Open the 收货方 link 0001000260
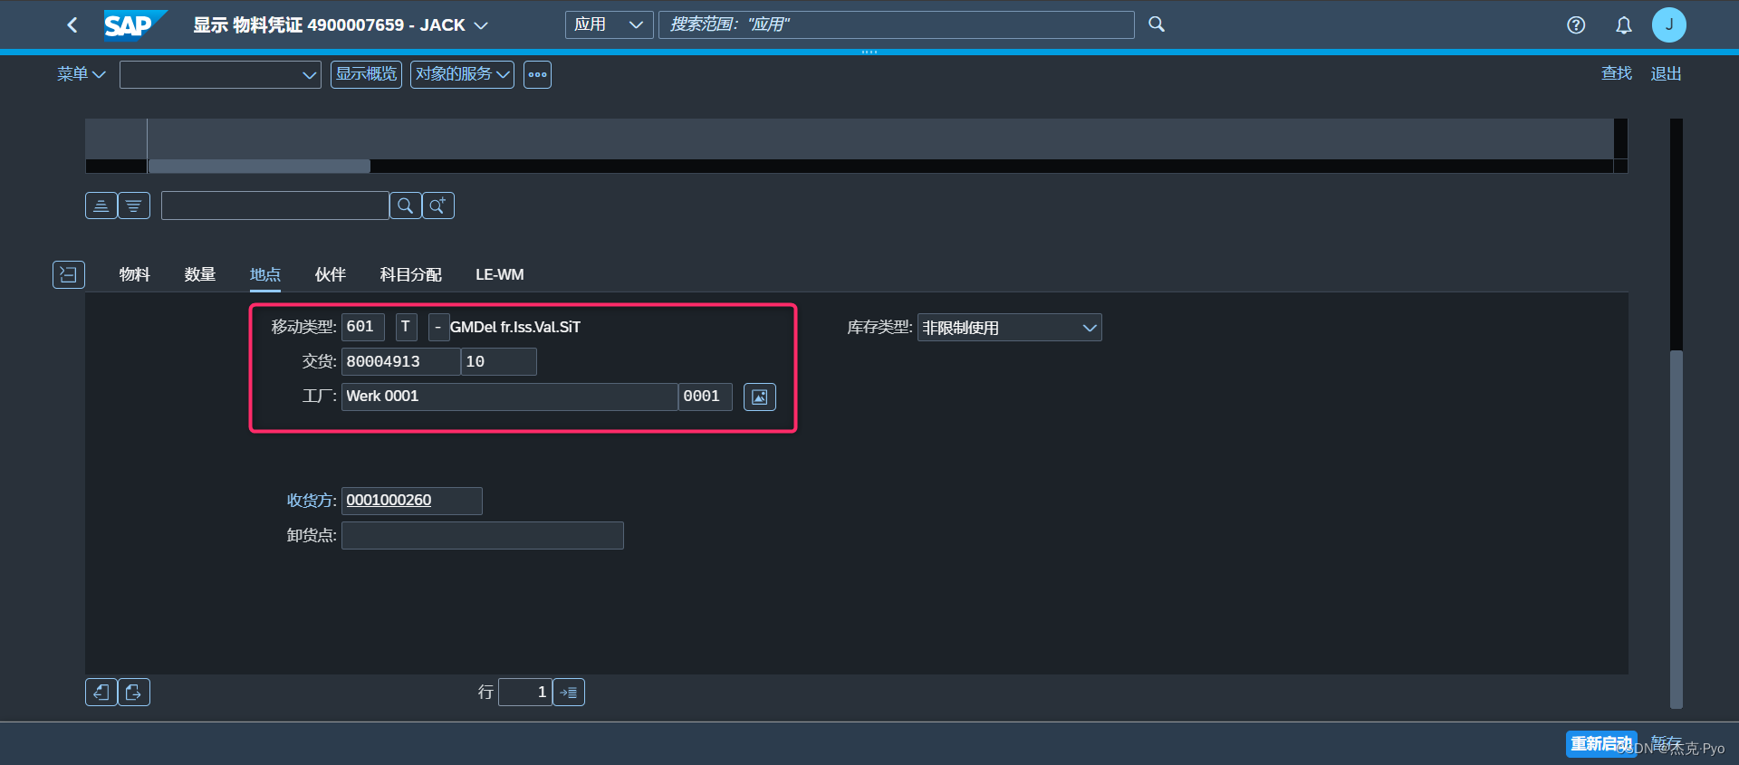The width and height of the screenshot is (1739, 765). pyautogui.click(x=389, y=500)
